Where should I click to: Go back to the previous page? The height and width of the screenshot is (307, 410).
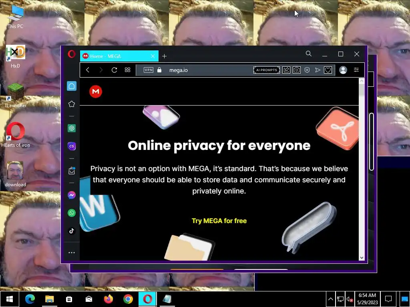click(x=88, y=70)
